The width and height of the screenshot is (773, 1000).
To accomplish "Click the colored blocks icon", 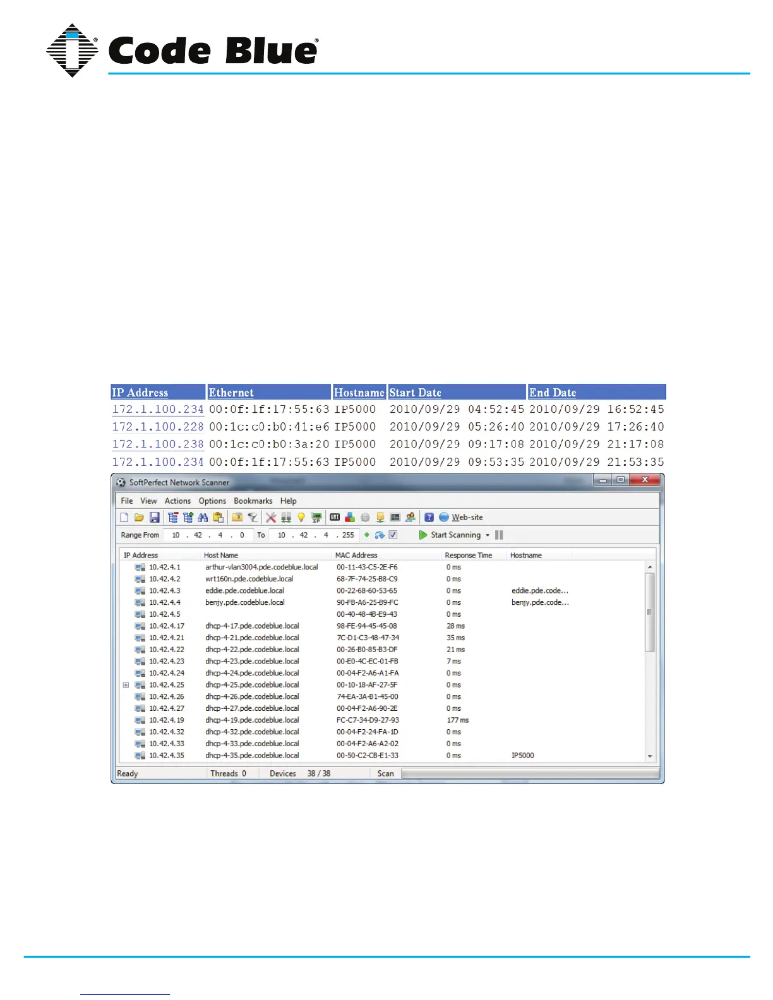I will [x=350, y=517].
